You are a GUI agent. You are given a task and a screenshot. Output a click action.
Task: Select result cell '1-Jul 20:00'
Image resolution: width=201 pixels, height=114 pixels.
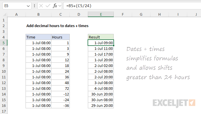point(101,60)
